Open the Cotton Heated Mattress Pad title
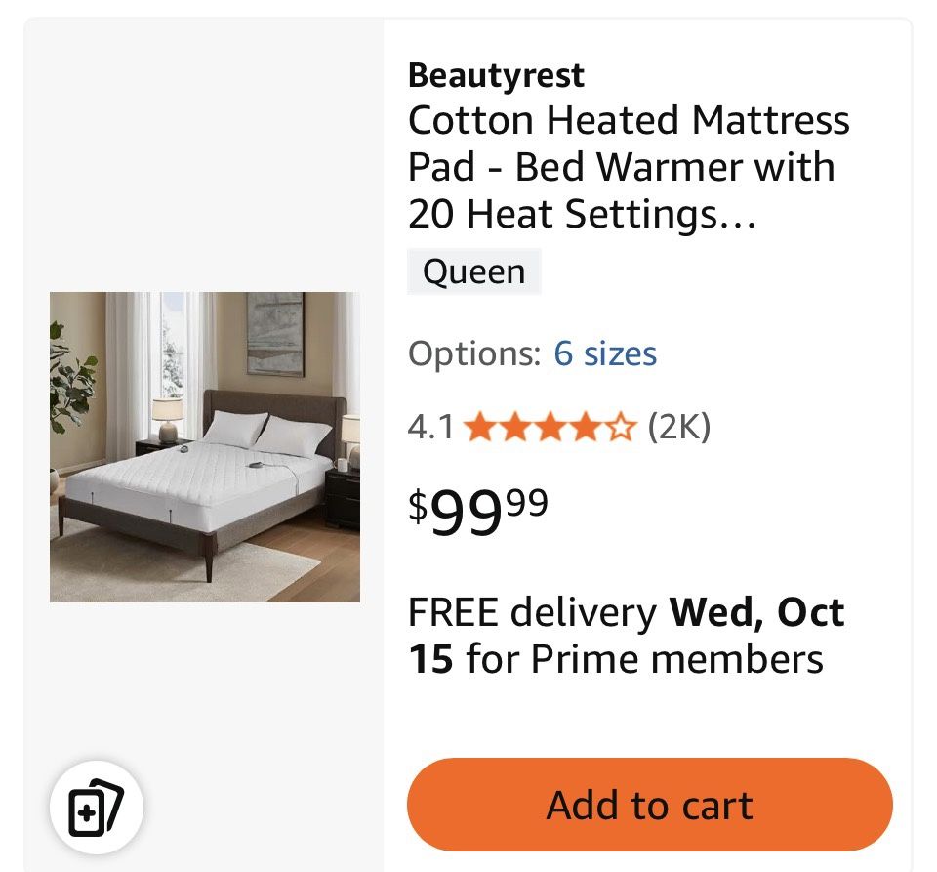Viewport: 937px width, 872px height. (628, 121)
